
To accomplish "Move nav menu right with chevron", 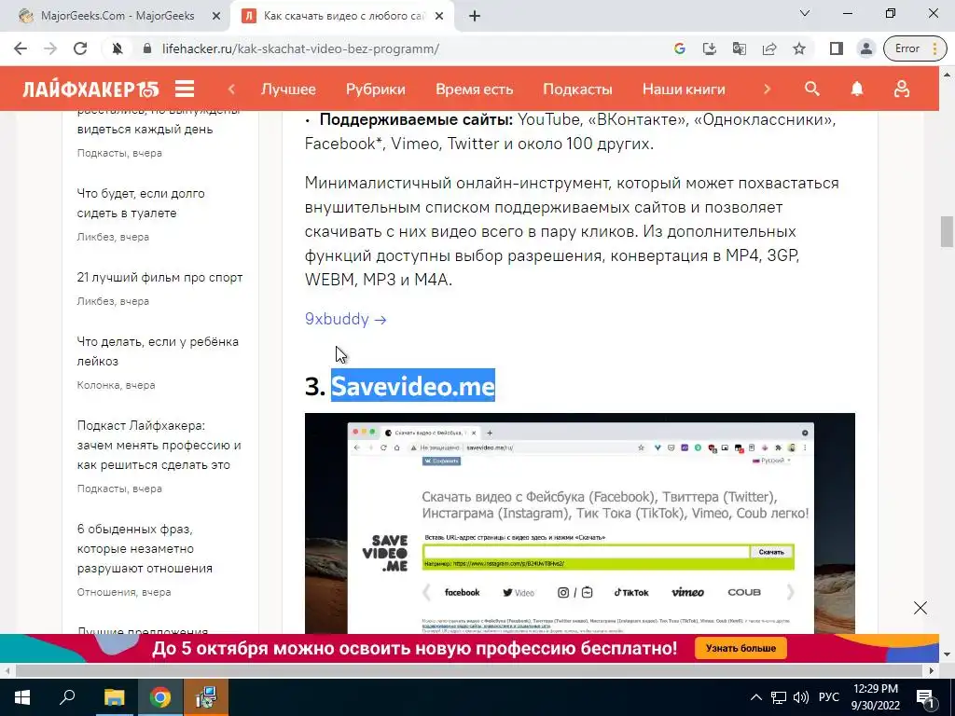I will [x=767, y=89].
